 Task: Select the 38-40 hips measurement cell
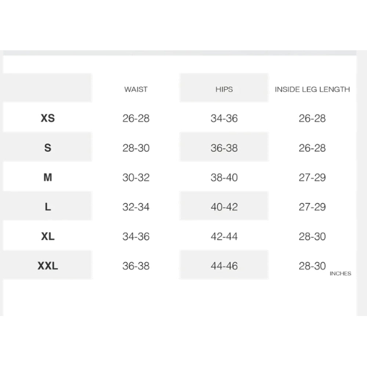point(224,178)
